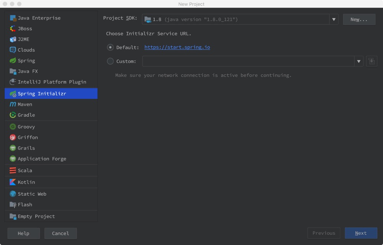Select the Java FX text row
Screen dimensions: 383x245
pyautogui.click(x=51, y=71)
